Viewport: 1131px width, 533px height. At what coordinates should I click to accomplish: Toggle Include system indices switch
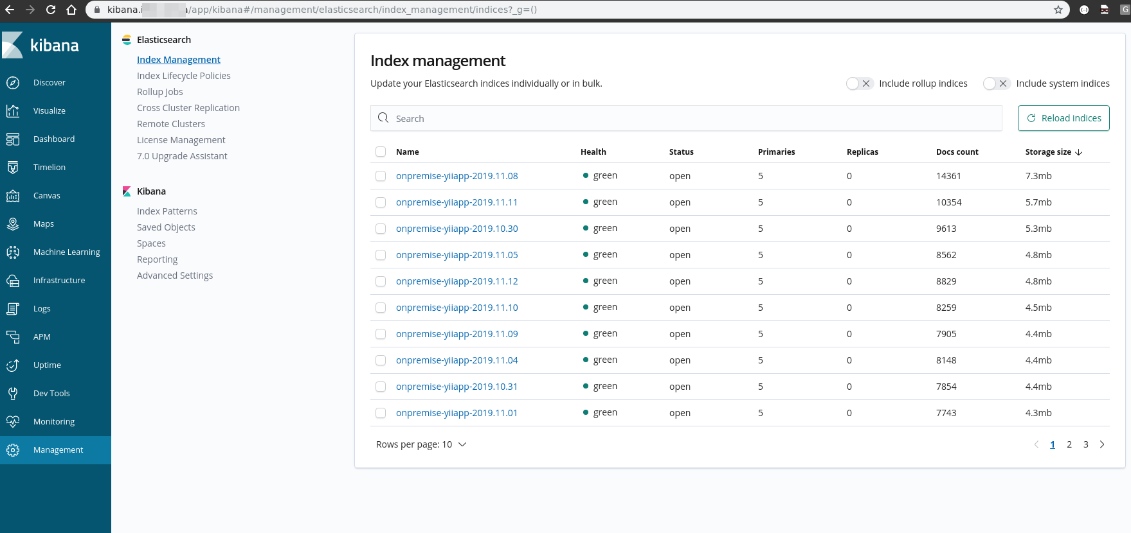[x=996, y=83]
